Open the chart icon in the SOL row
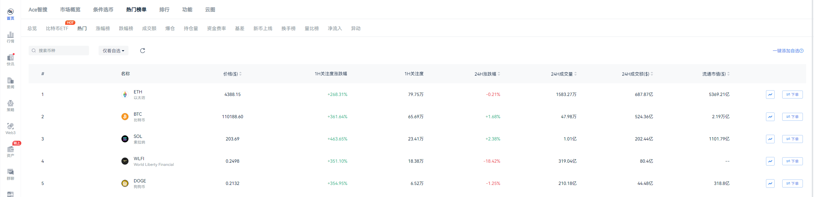Viewport: 814px width, 197px height. [x=770, y=139]
